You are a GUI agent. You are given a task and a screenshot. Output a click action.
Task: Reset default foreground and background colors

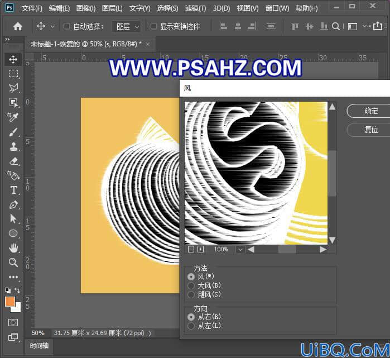[8, 290]
